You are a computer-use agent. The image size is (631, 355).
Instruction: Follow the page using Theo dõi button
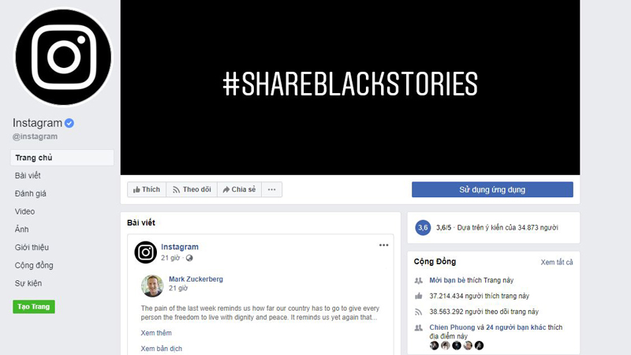[x=192, y=189]
